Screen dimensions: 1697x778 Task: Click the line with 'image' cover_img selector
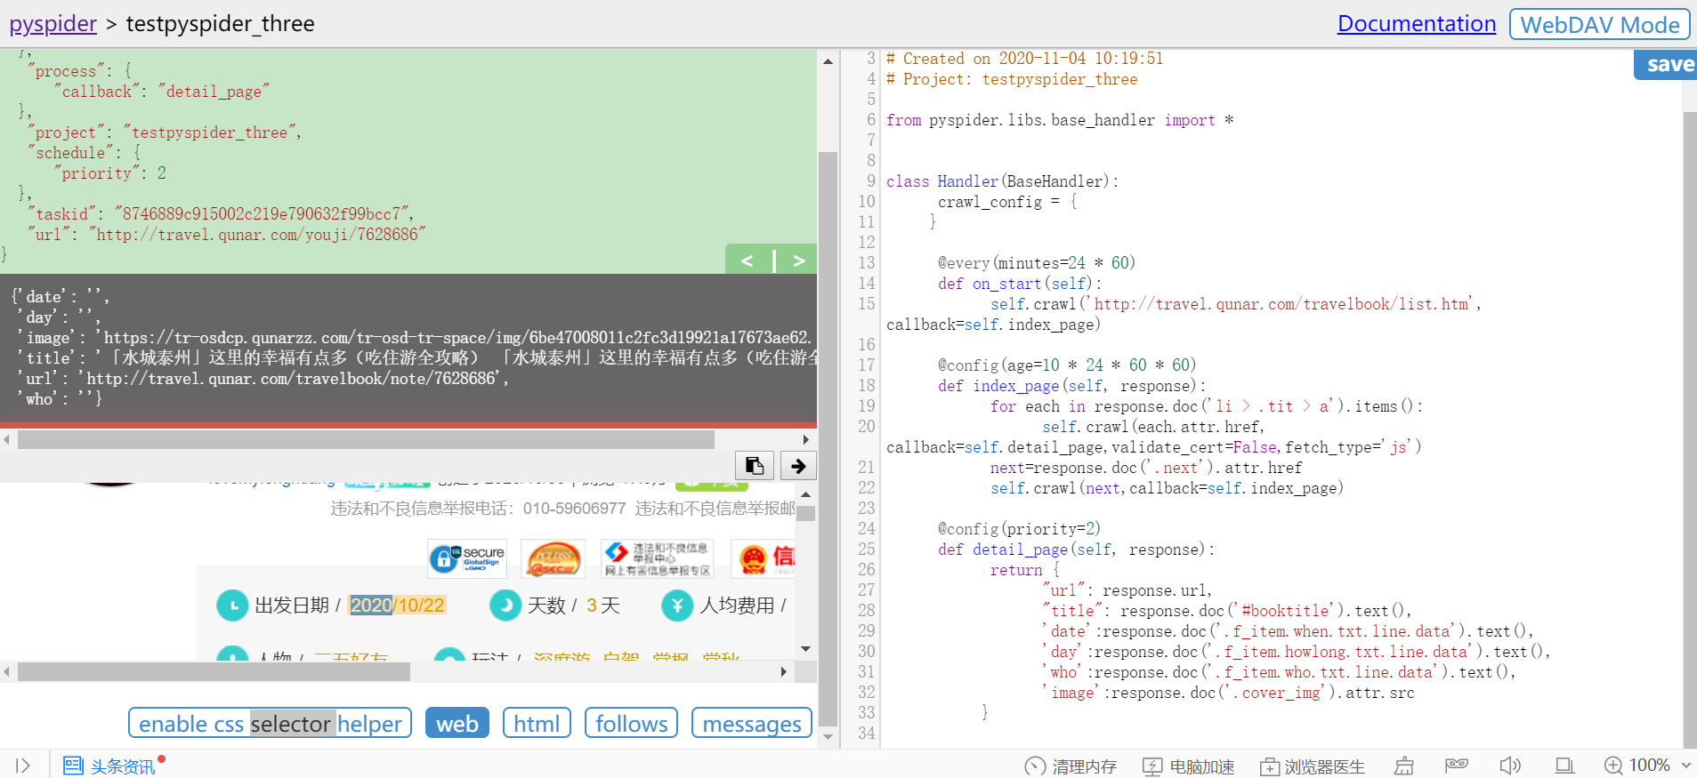(1227, 693)
